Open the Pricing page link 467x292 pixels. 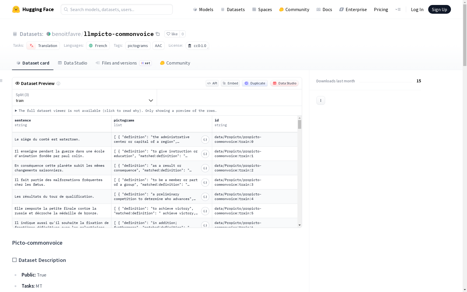pyautogui.click(x=381, y=9)
